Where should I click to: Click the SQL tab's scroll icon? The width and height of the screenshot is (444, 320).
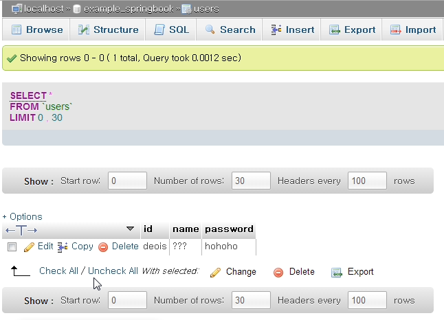[159, 30]
